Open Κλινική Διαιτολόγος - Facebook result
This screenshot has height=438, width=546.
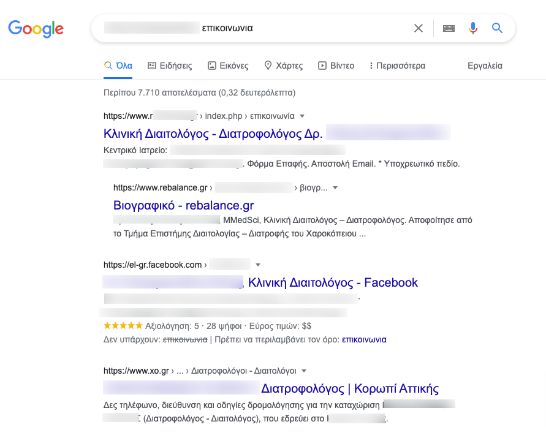(x=333, y=283)
